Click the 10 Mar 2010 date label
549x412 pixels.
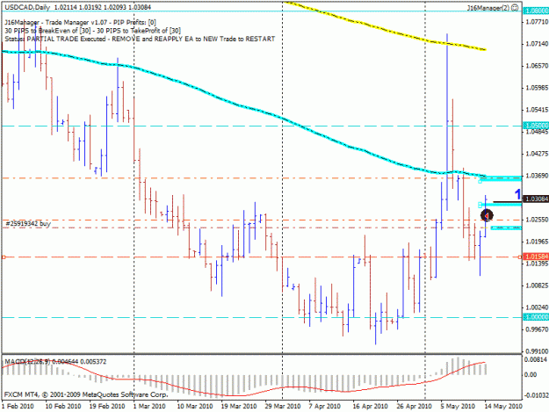pyautogui.click(x=195, y=407)
